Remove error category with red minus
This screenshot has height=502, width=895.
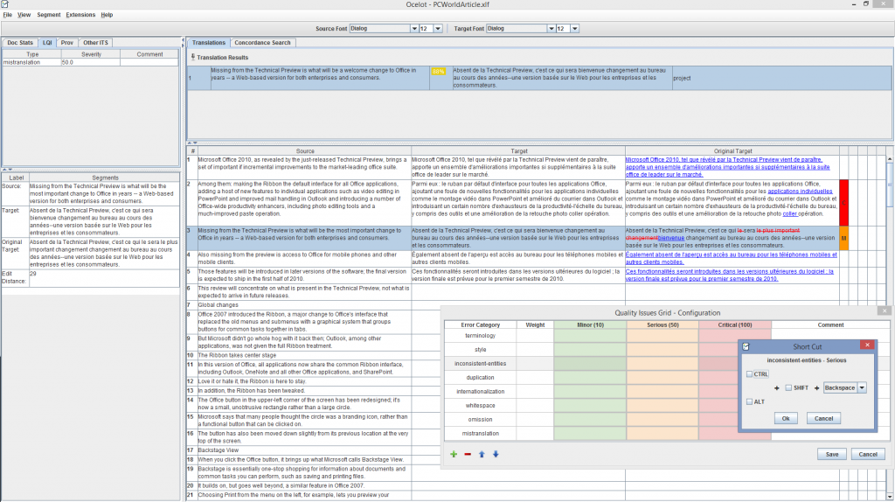click(x=468, y=455)
